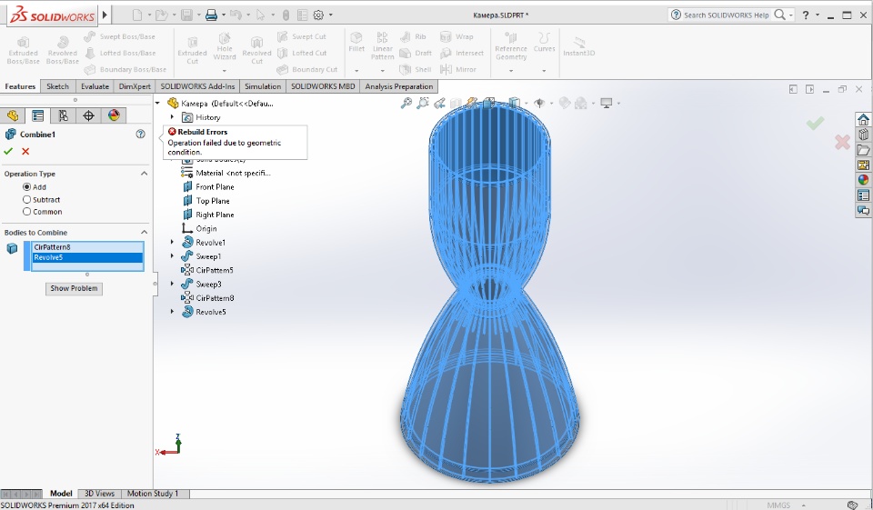
Task: Open the Custom Properties task pane icon
Action: click(x=863, y=195)
